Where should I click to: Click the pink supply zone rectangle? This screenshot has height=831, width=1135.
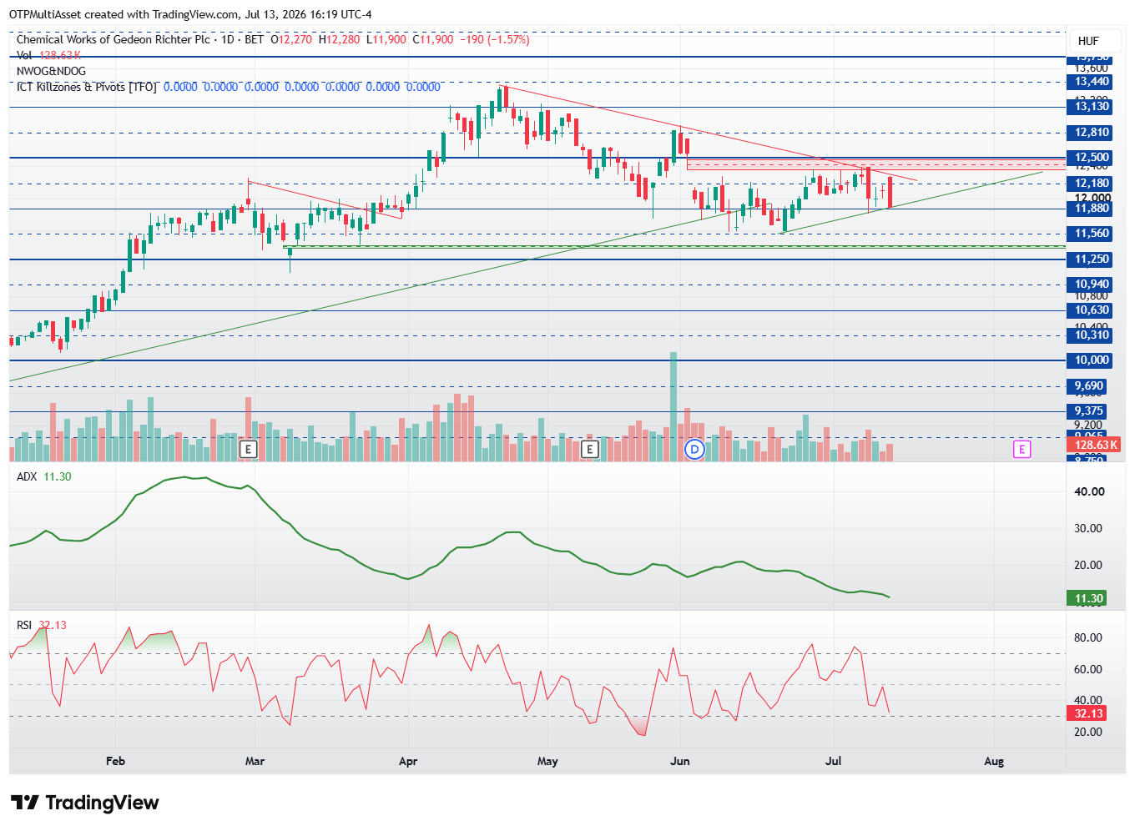pos(876,164)
